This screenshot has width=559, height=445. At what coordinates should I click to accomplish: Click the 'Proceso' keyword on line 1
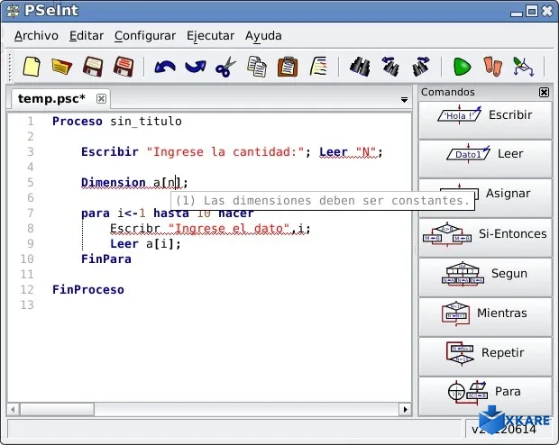(x=78, y=122)
